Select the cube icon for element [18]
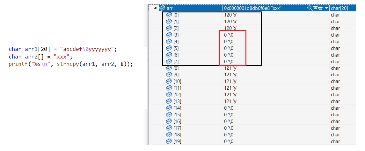This screenshot has width=365, height=151. click(169, 135)
